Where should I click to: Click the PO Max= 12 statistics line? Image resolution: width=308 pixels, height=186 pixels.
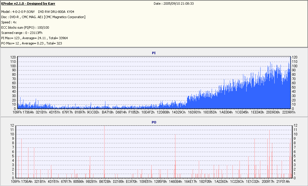click(32, 43)
